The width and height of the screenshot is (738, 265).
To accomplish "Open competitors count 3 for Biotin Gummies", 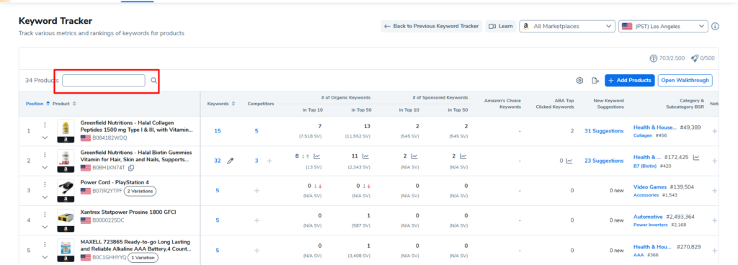I will [x=257, y=161].
